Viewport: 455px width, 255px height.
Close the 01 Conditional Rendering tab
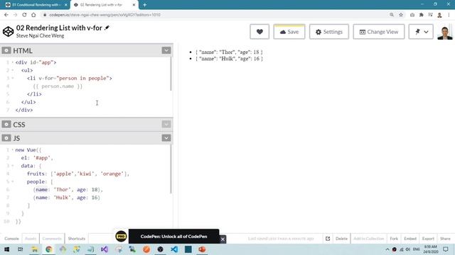[66, 5]
